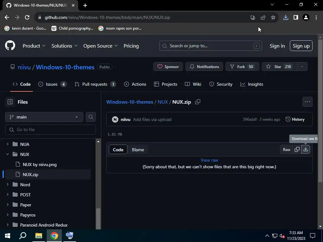The height and width of the screenshot is (242, 323).
Task: Copy raw file contents icon
Action: (297, 149)
